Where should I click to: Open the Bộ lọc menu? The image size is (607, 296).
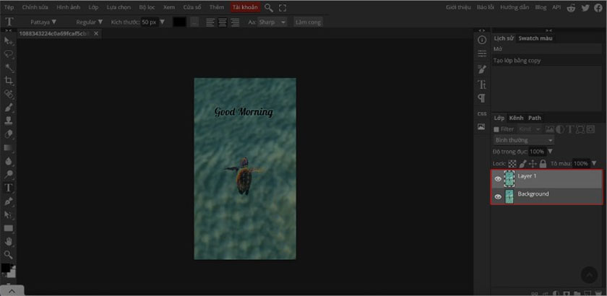147,7
